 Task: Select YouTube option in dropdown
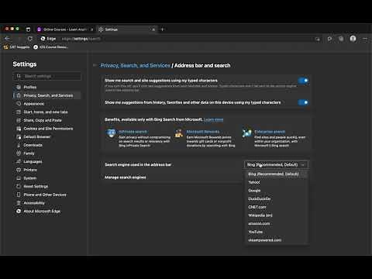(x=277, y=232)
